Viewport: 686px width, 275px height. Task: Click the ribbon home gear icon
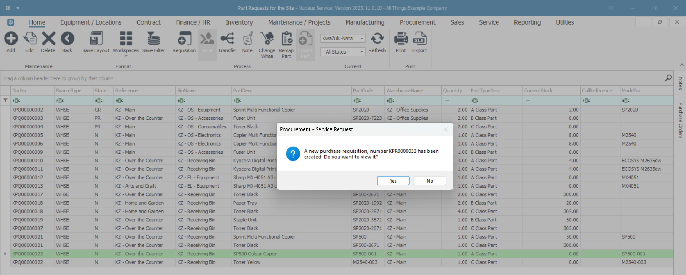11,22
